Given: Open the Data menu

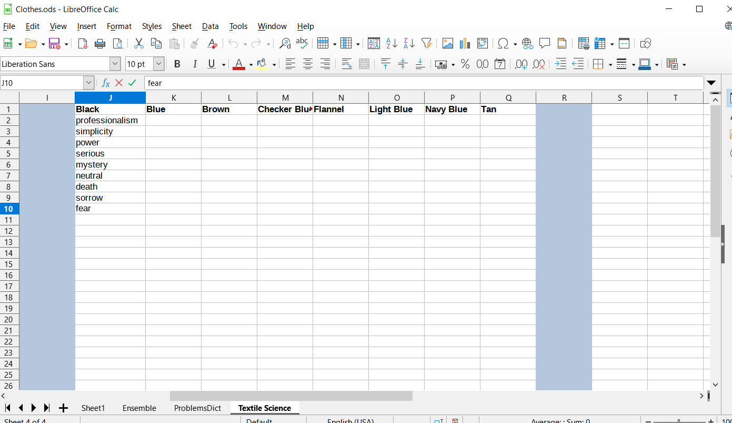Looking at the screenshot, I should [x=210, y=26].
